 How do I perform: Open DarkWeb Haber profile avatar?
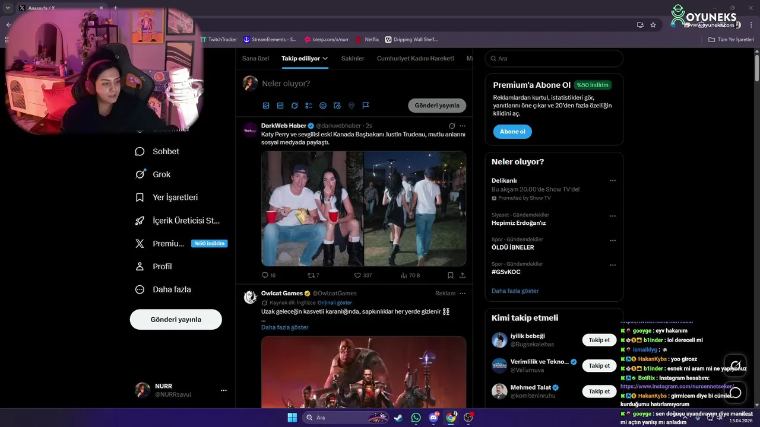coord(251,129)
